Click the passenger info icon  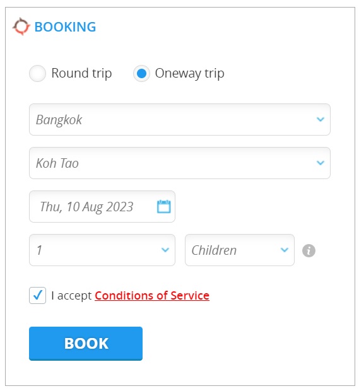point(309,250)
